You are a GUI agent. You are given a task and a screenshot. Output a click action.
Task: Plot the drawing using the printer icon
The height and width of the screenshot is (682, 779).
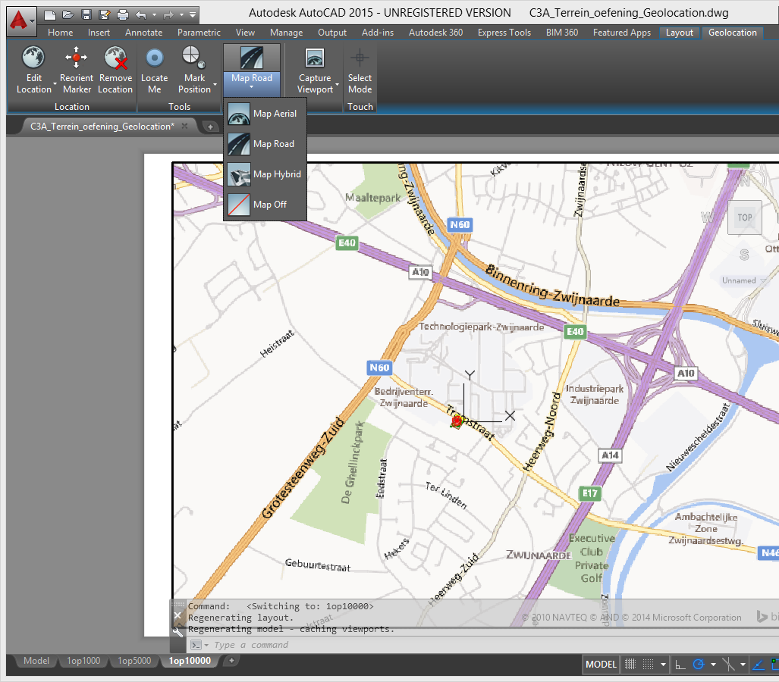(x=123, y=15)
